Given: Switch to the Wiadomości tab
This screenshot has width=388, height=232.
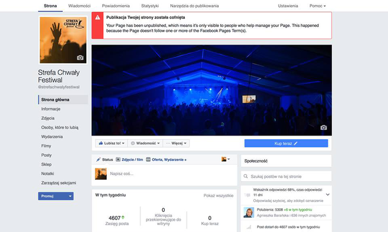Looking at the screenshot, I should click(79, 6).
